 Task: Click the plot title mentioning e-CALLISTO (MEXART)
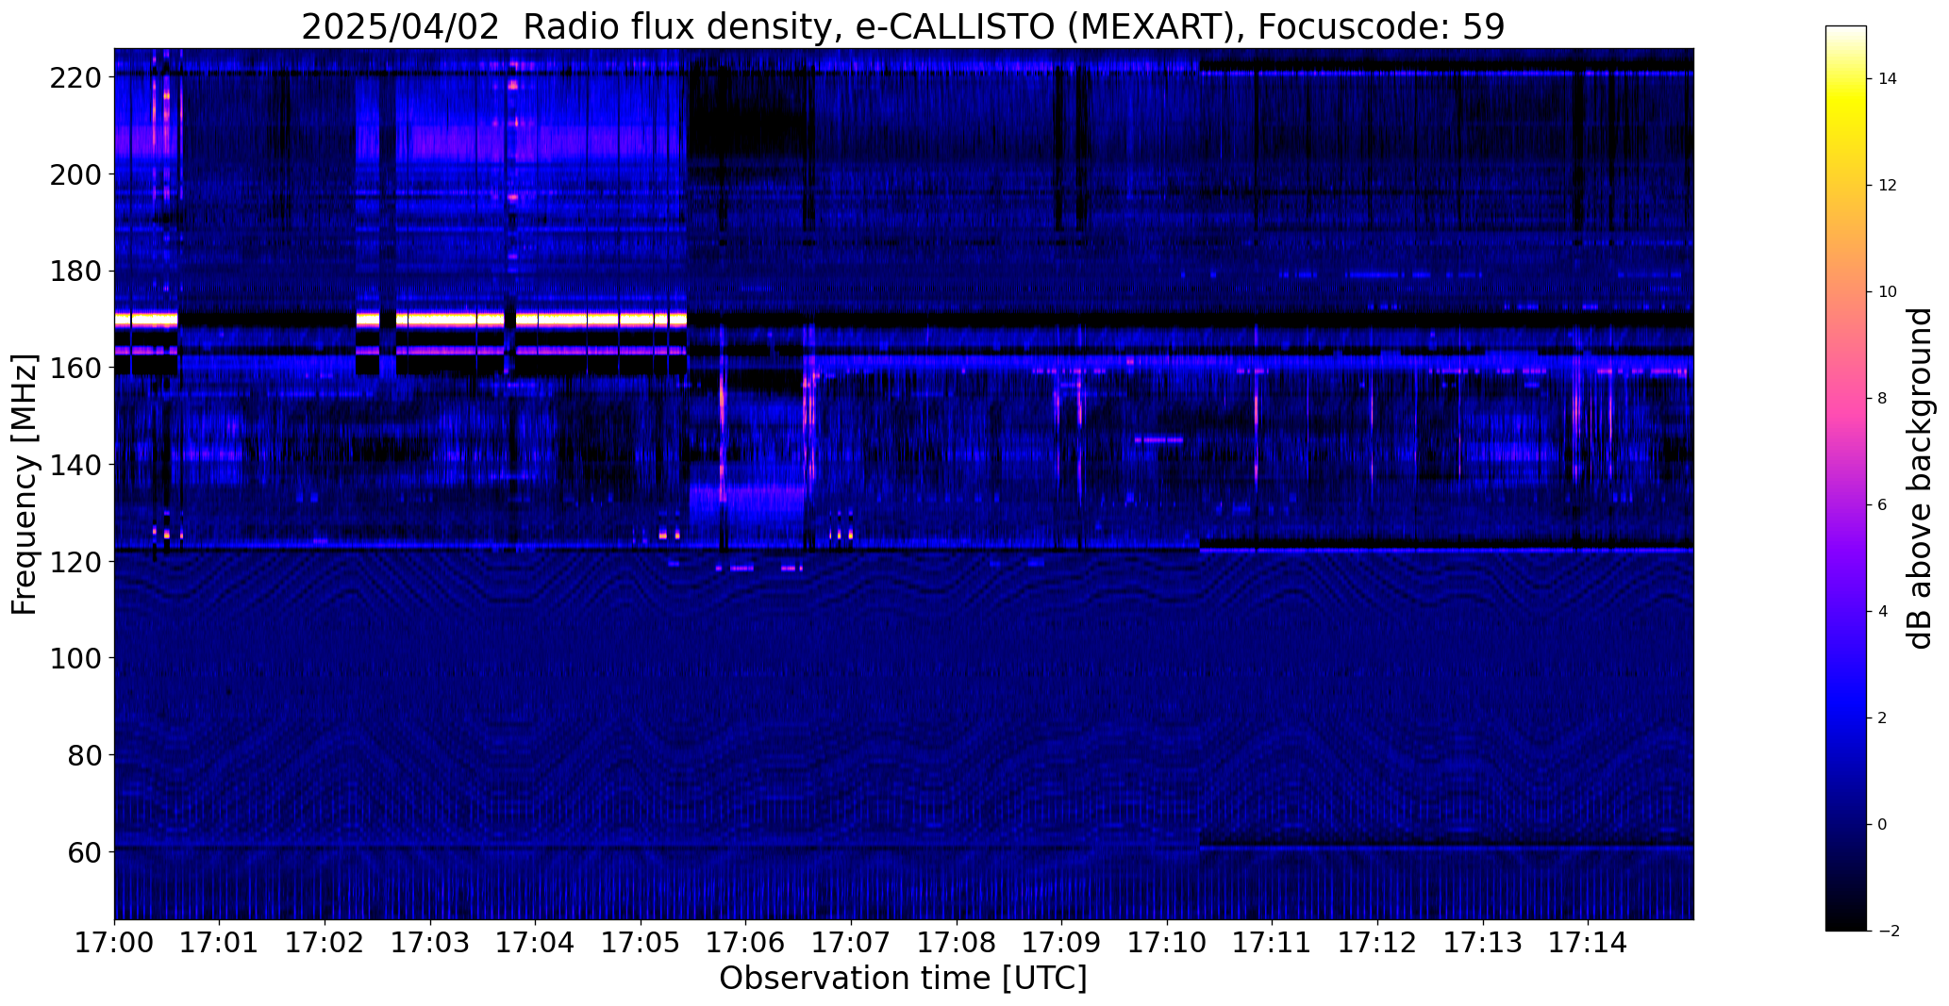903,26
